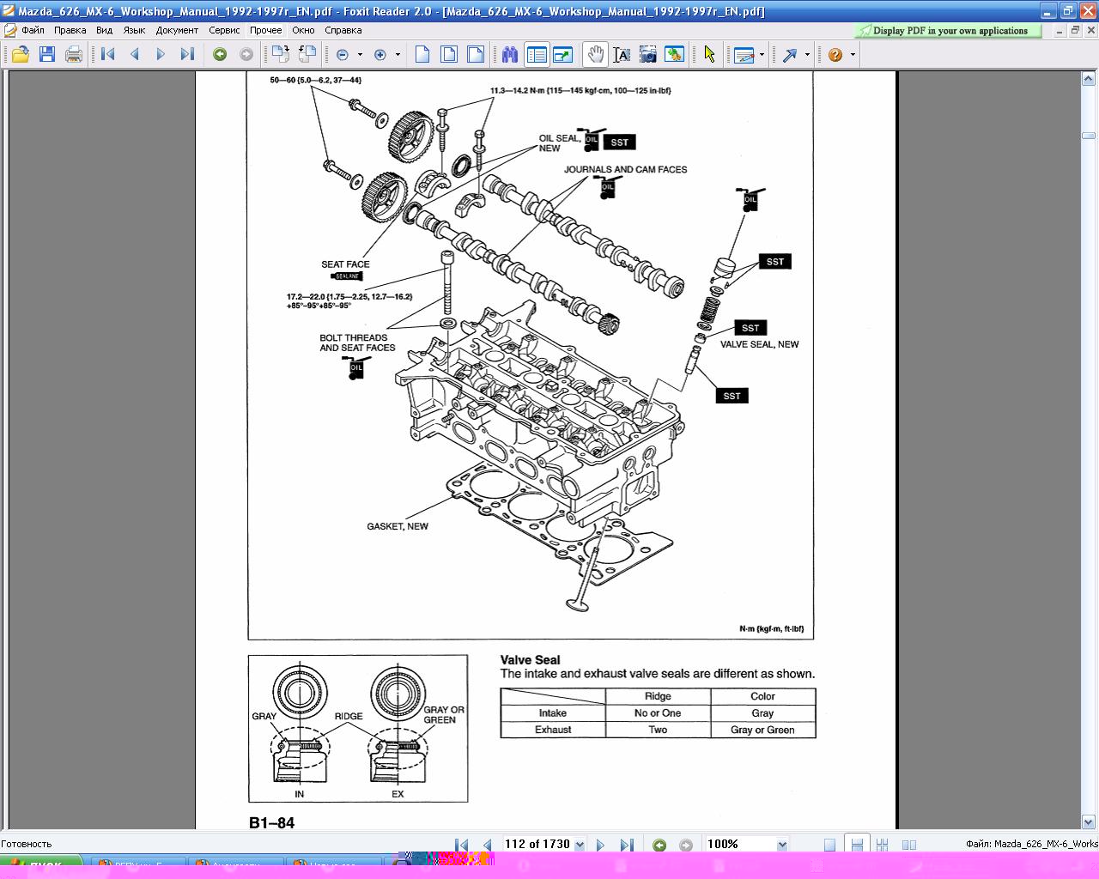Open the zoom level 100% dropdown

781,845
